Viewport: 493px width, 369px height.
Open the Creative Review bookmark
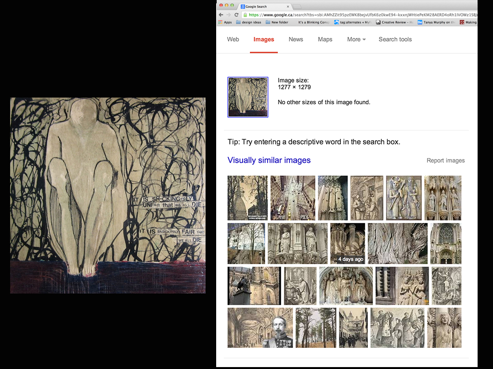(x=394, y=22)
